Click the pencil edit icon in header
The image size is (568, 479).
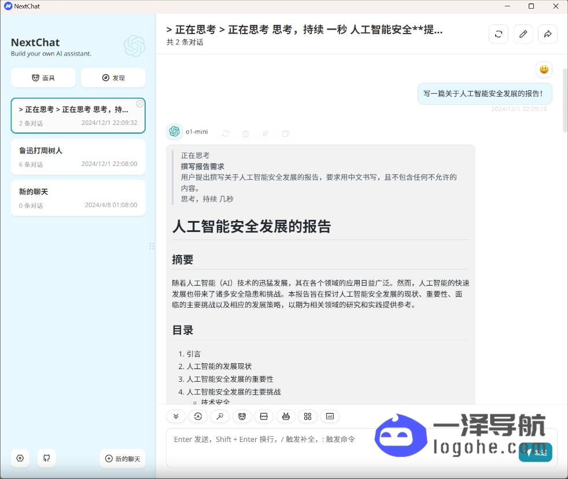[523, 34]
